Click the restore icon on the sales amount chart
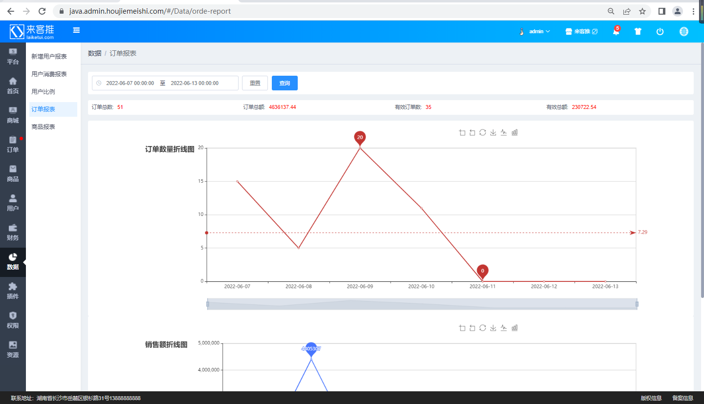 pyautogui.click(x=483, y=328)
